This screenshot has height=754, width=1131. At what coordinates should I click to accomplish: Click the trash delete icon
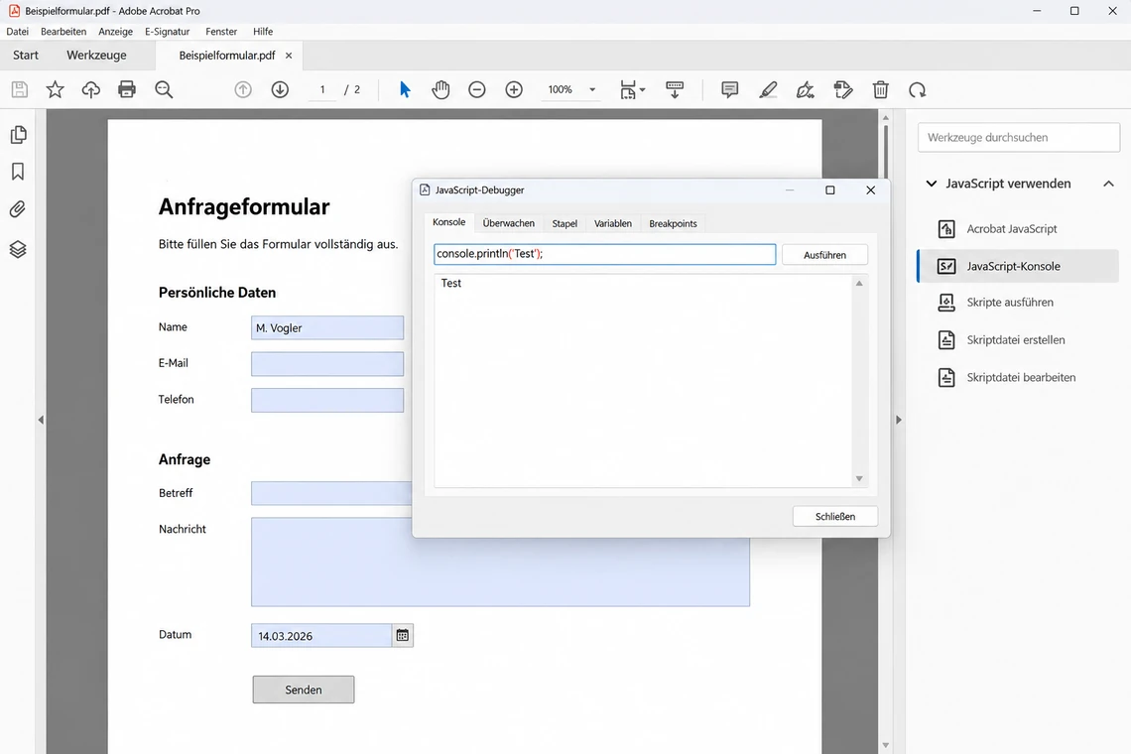pyautogui.click(x=880, y=89)
